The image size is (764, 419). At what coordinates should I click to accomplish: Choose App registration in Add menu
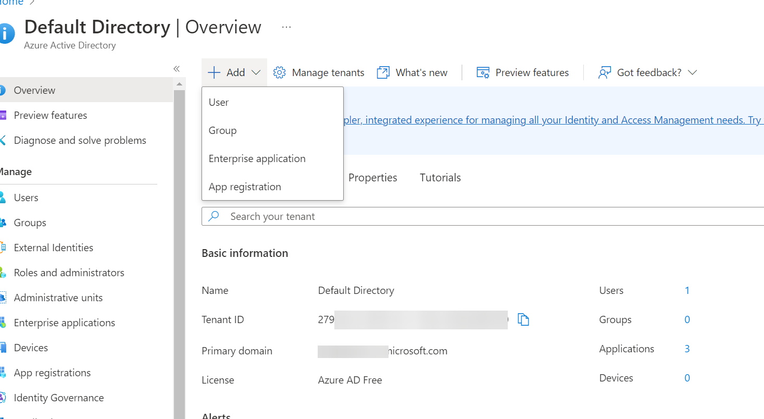272,187
